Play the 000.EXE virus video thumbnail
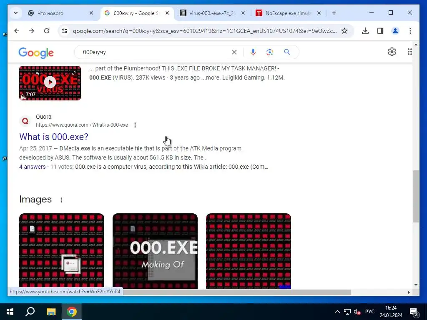The width and height of the screenshot is (427, 320). (x=50, y=83)
